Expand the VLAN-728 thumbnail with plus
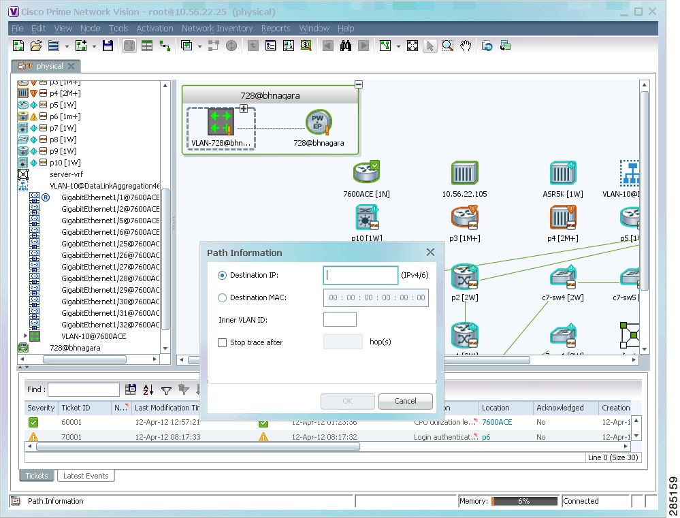 point(244,108)
